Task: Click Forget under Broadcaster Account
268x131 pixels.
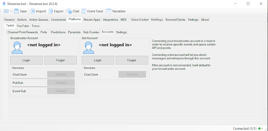Action: coord(60,60)
